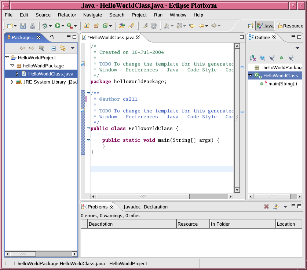This screenshot has width=307, height=270.
Task: Sort by Resource column header
Action: [193, 224]
